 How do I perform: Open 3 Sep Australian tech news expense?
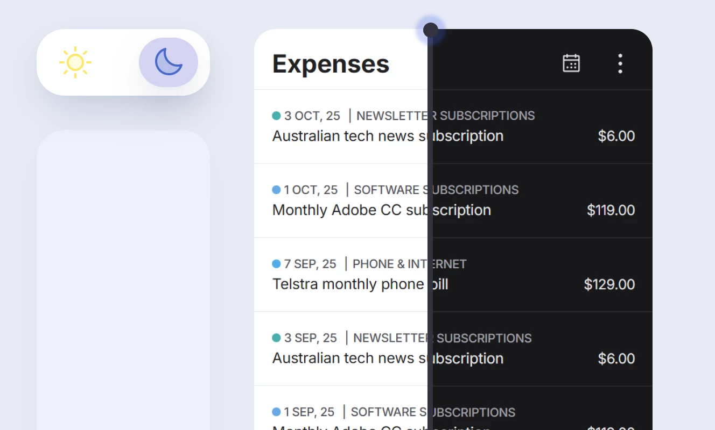[x=388, y=359]
